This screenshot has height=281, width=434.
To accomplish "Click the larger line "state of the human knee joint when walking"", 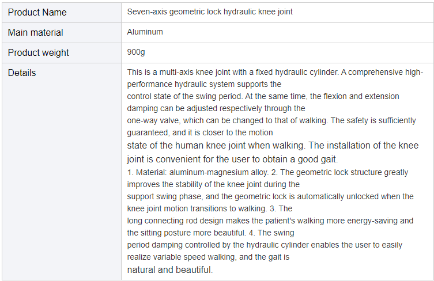I will click(x=273, y=145).
